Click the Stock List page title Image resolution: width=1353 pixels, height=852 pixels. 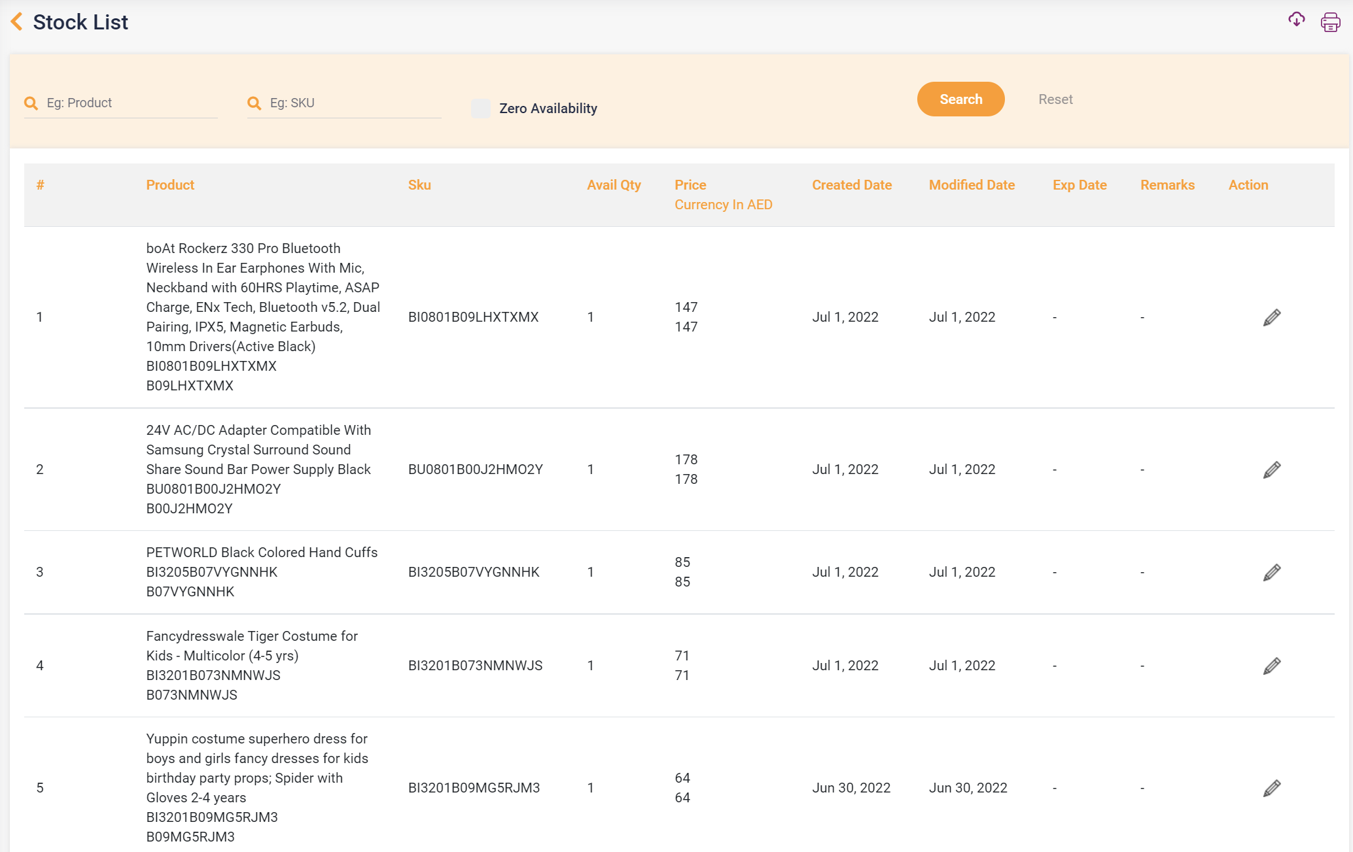pyautogui.click(x=80, y=22)
